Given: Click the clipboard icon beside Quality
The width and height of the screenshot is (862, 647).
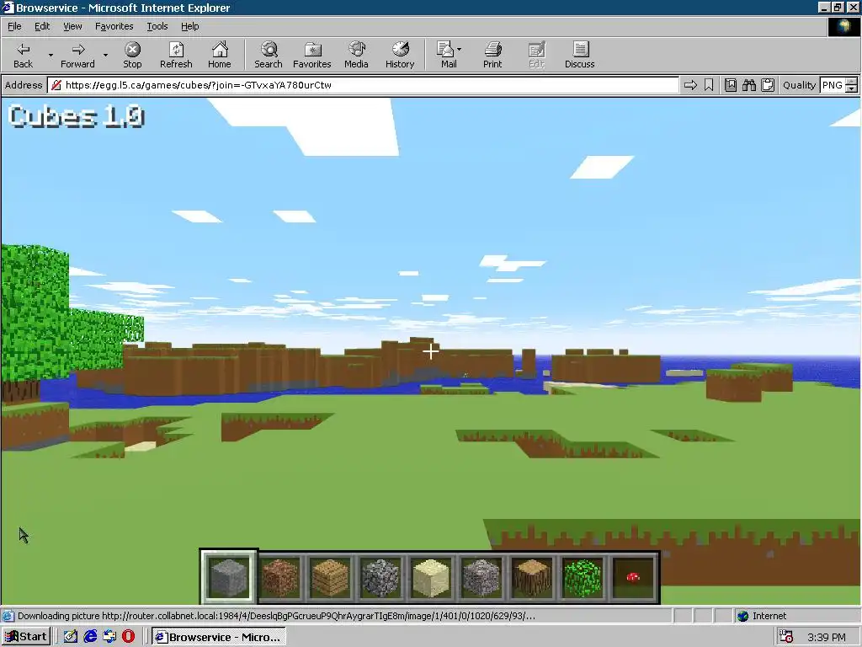Looking at the screenshot, I should pos(768,85).
